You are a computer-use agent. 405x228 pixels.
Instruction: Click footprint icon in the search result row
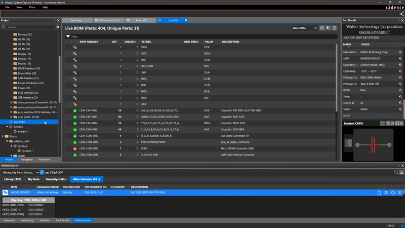pos(393,193)
